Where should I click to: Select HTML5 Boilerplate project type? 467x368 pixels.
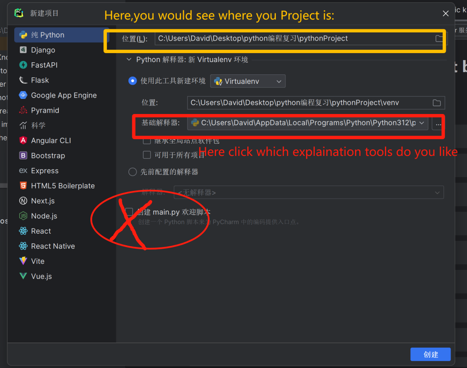tap(62, 186)
